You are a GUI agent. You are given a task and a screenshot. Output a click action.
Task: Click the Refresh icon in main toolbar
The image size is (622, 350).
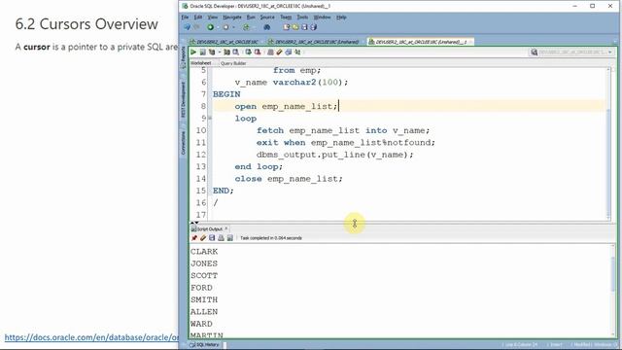[x=246, y=27]
